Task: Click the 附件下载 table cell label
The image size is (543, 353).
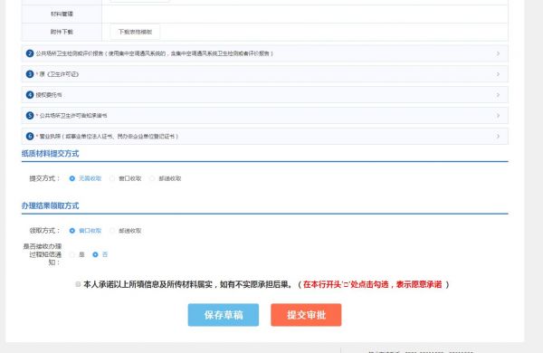Action: tap(62, 32)
